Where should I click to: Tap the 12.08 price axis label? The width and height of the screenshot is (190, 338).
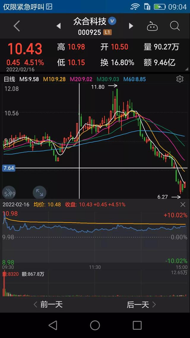coord(12,89)
